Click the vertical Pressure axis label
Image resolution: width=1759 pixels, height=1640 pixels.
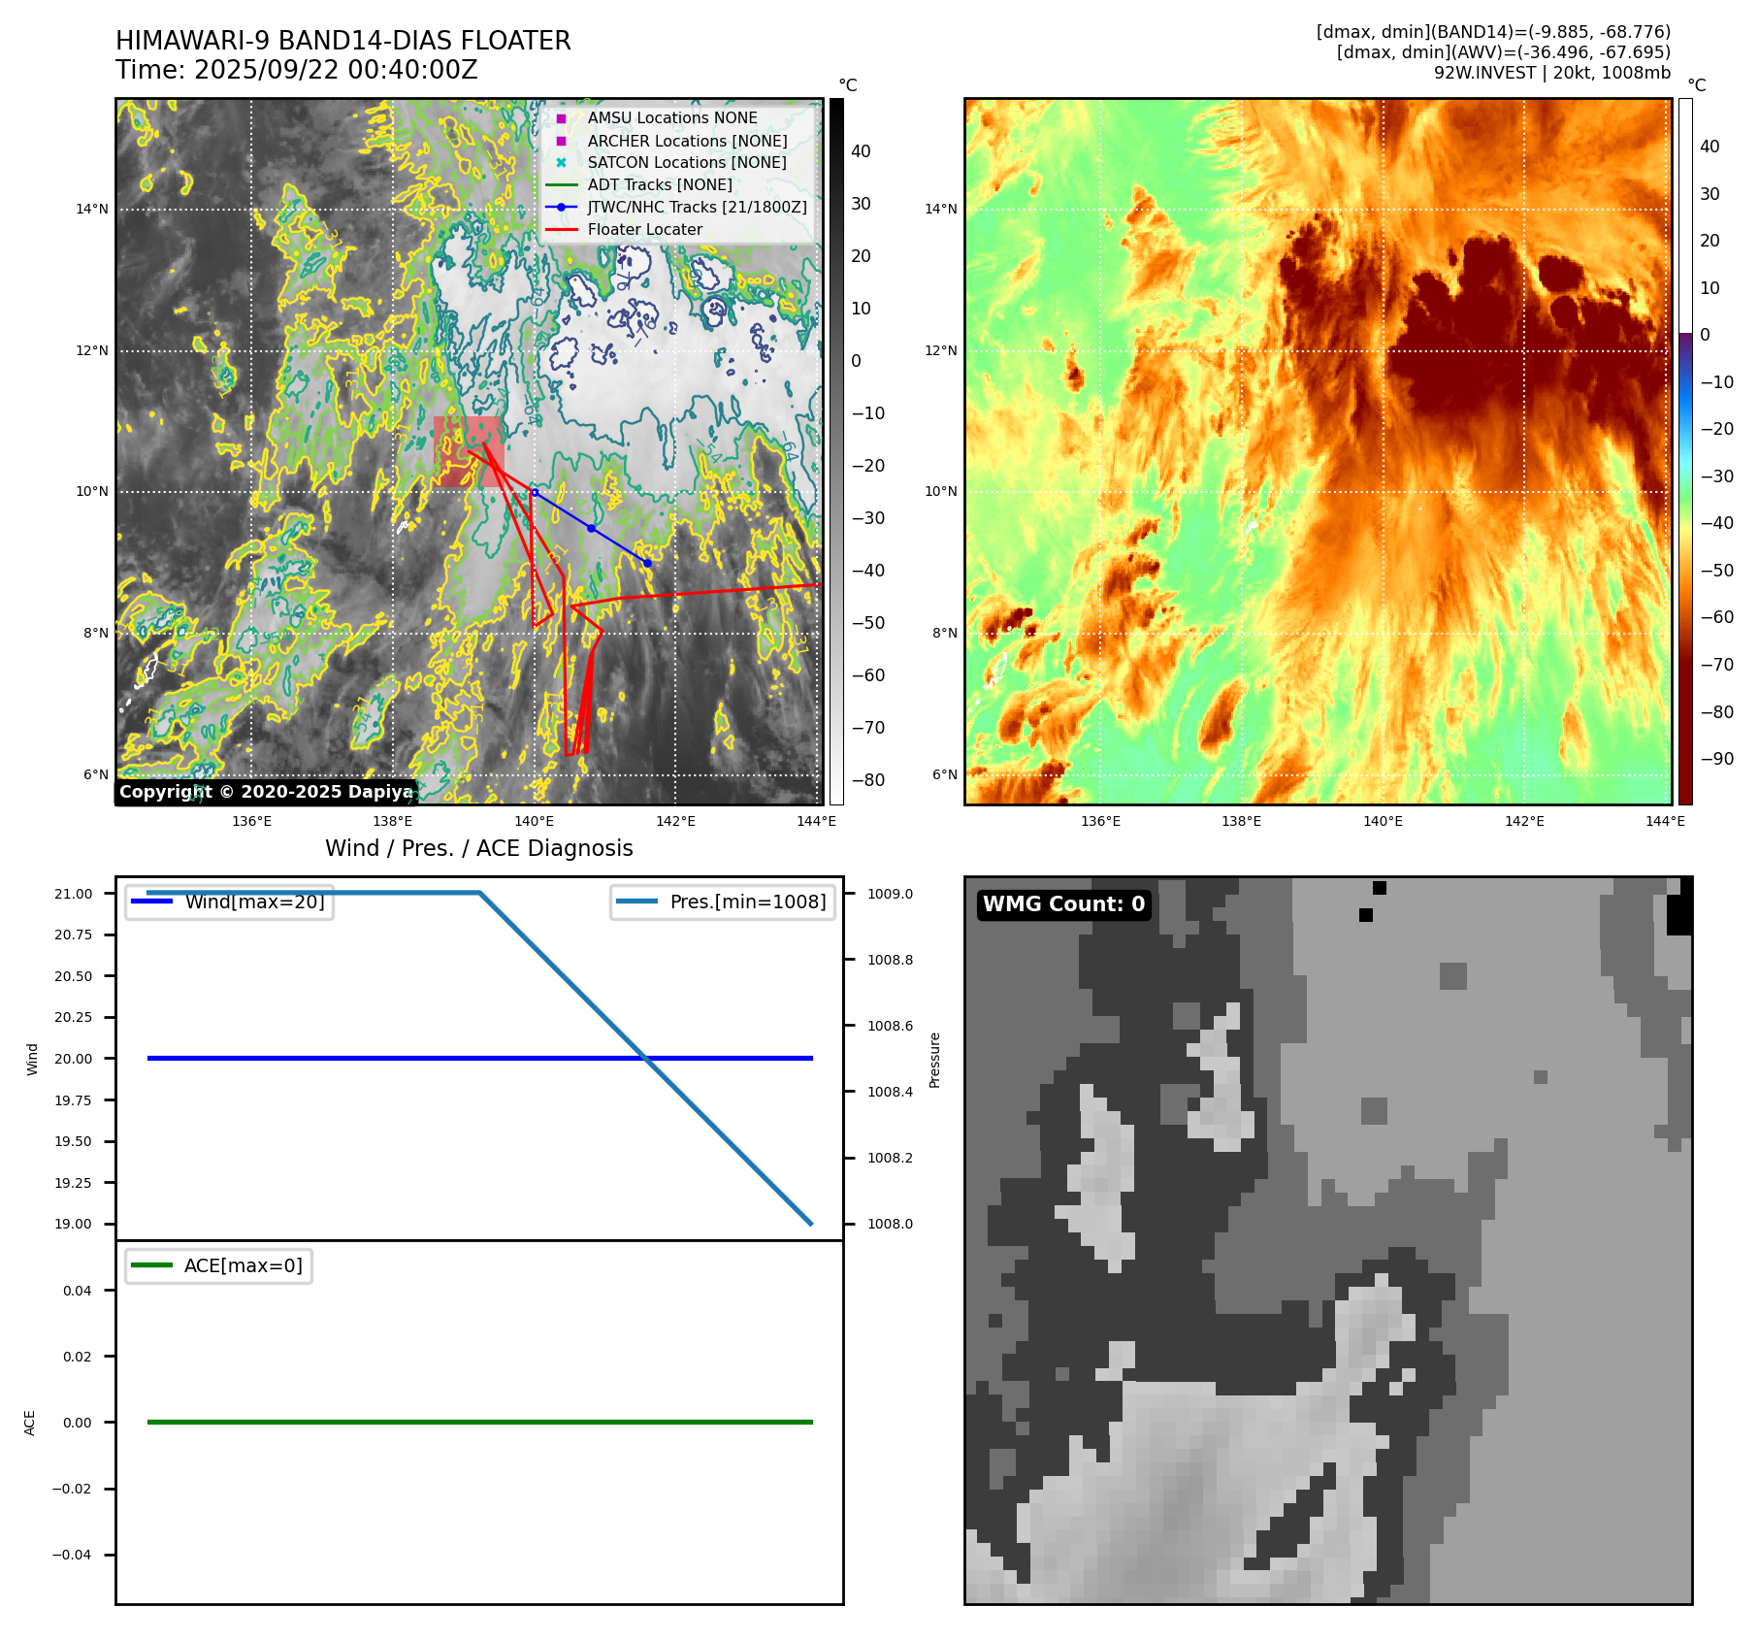pos(935,1060)
